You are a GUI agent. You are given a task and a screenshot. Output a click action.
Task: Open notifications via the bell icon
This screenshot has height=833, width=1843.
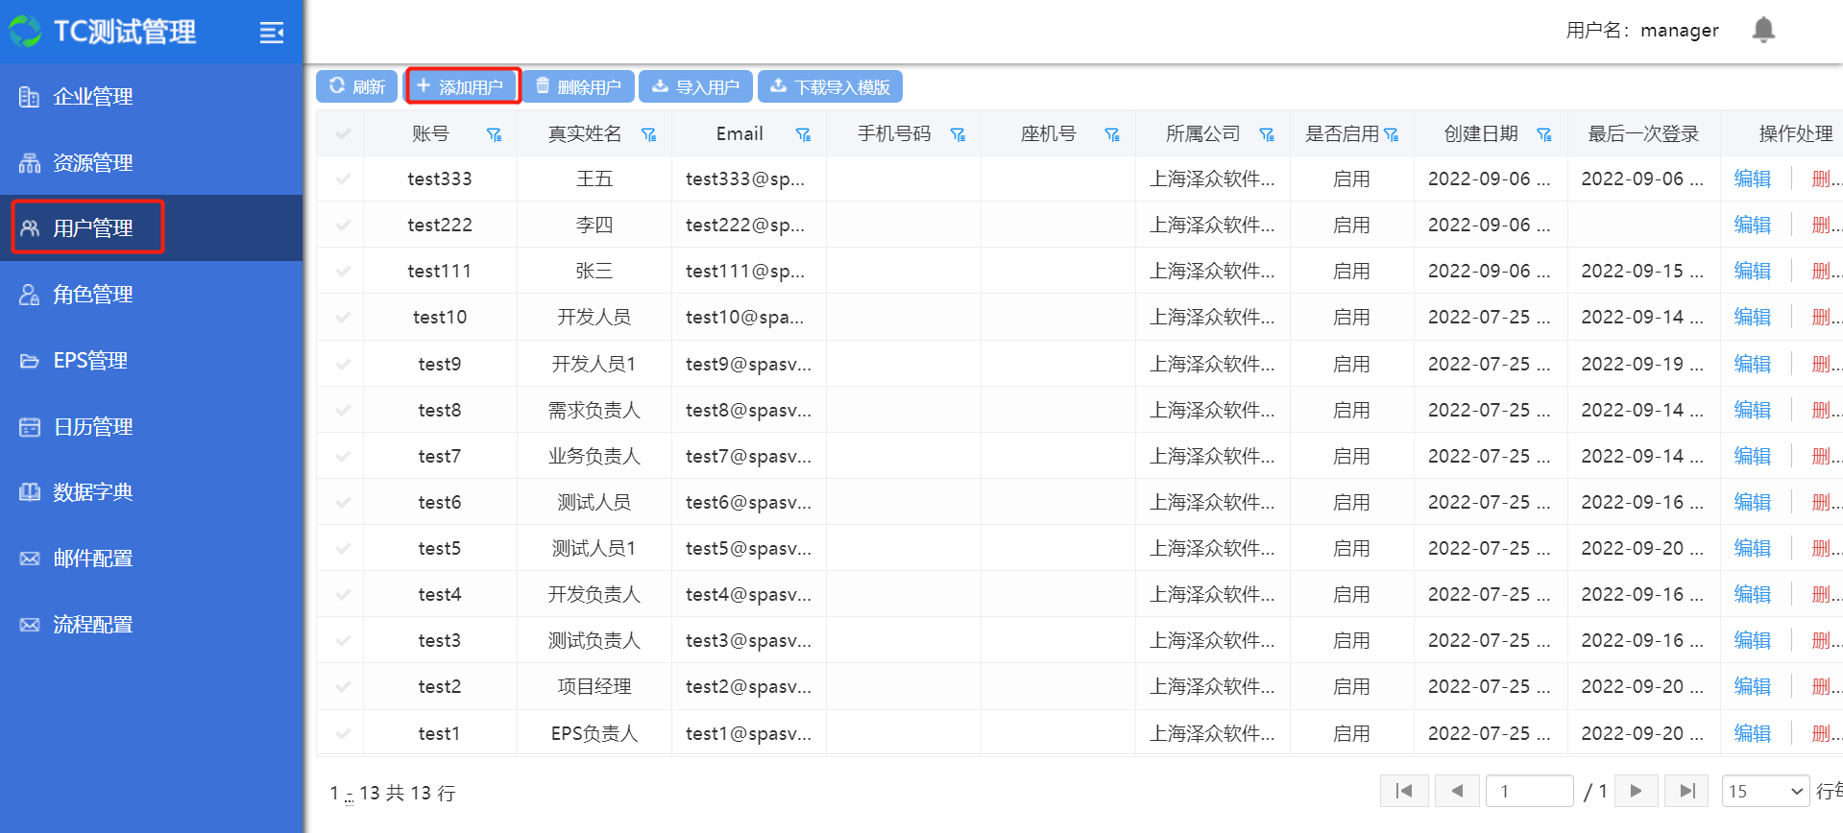point(1762,31)
